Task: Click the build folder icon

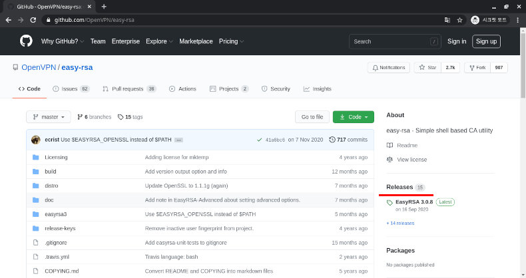Action: pos(35,172)
